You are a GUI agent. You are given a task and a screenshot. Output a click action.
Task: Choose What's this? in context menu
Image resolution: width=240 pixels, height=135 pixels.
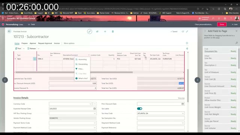[82, 78]
